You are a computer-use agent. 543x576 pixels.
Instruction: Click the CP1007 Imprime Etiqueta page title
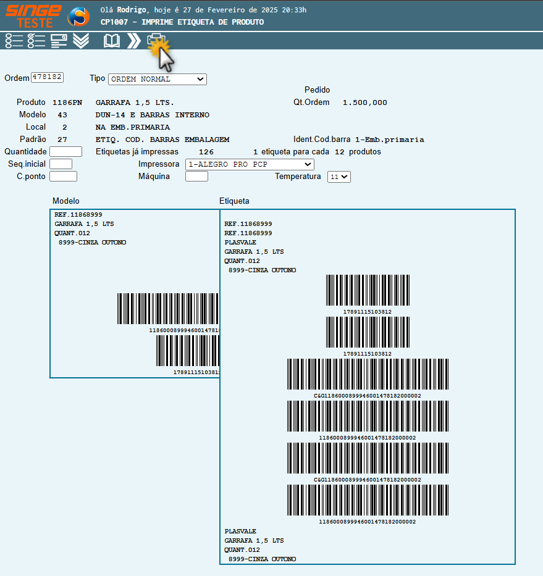pyautogui.click(x=182, y=22)
